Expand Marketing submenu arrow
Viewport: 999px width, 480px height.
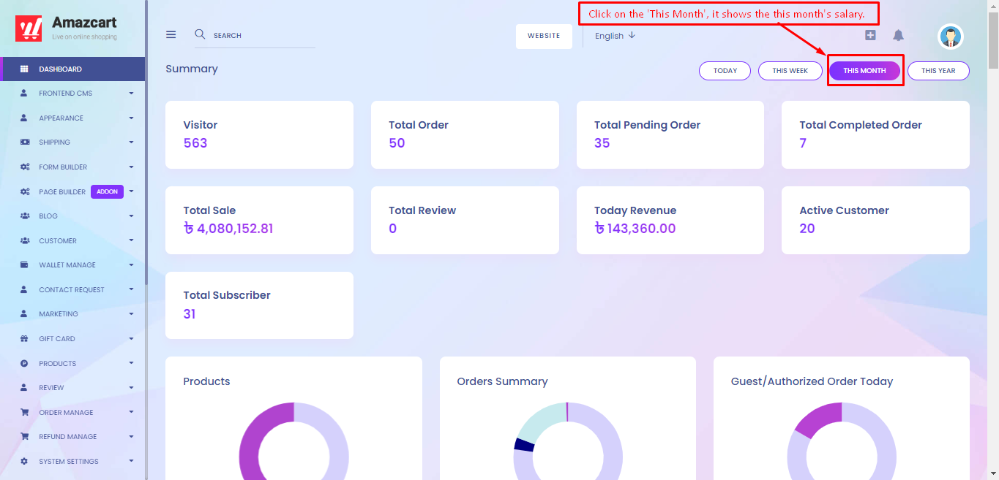[131, 313]
